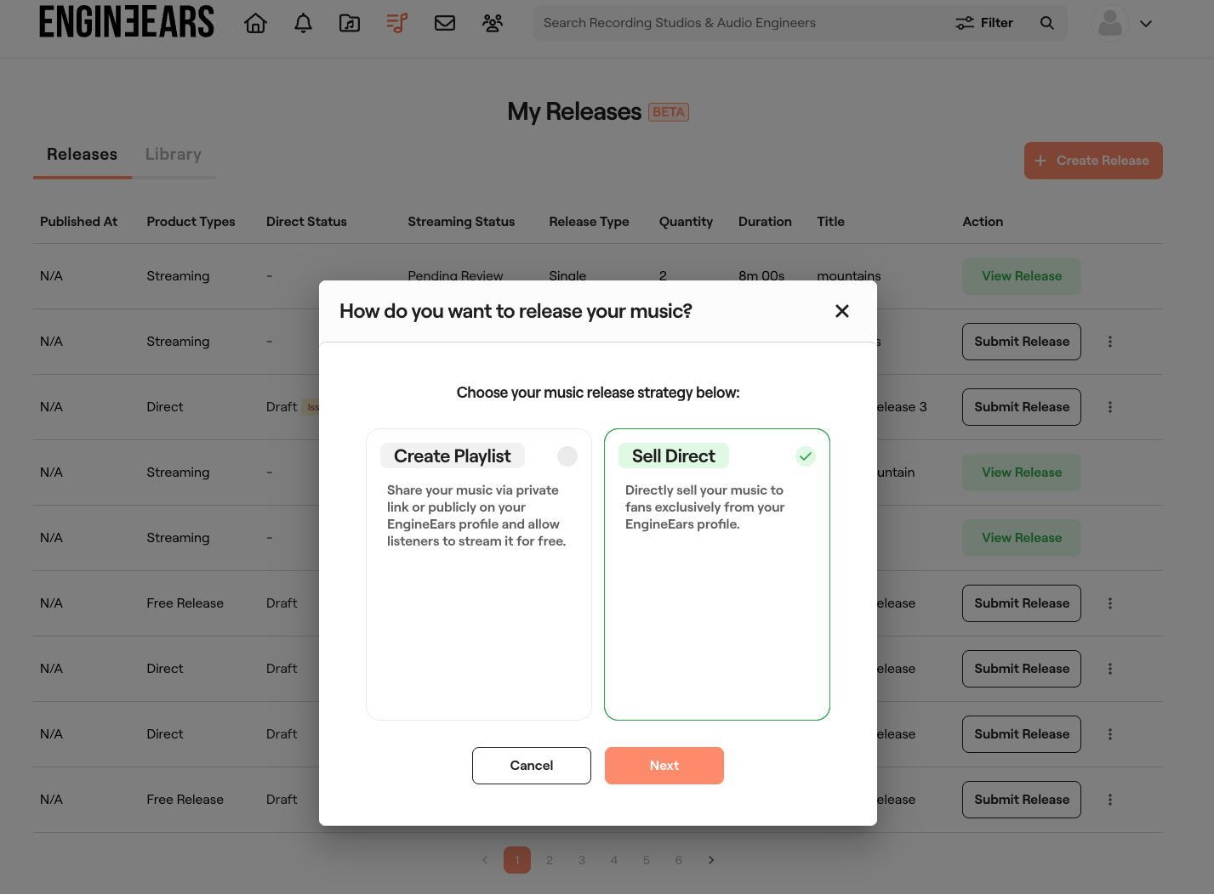Open the notifications bell
The height and width of the screenshot is (894, 1214).
click(303, 23)
